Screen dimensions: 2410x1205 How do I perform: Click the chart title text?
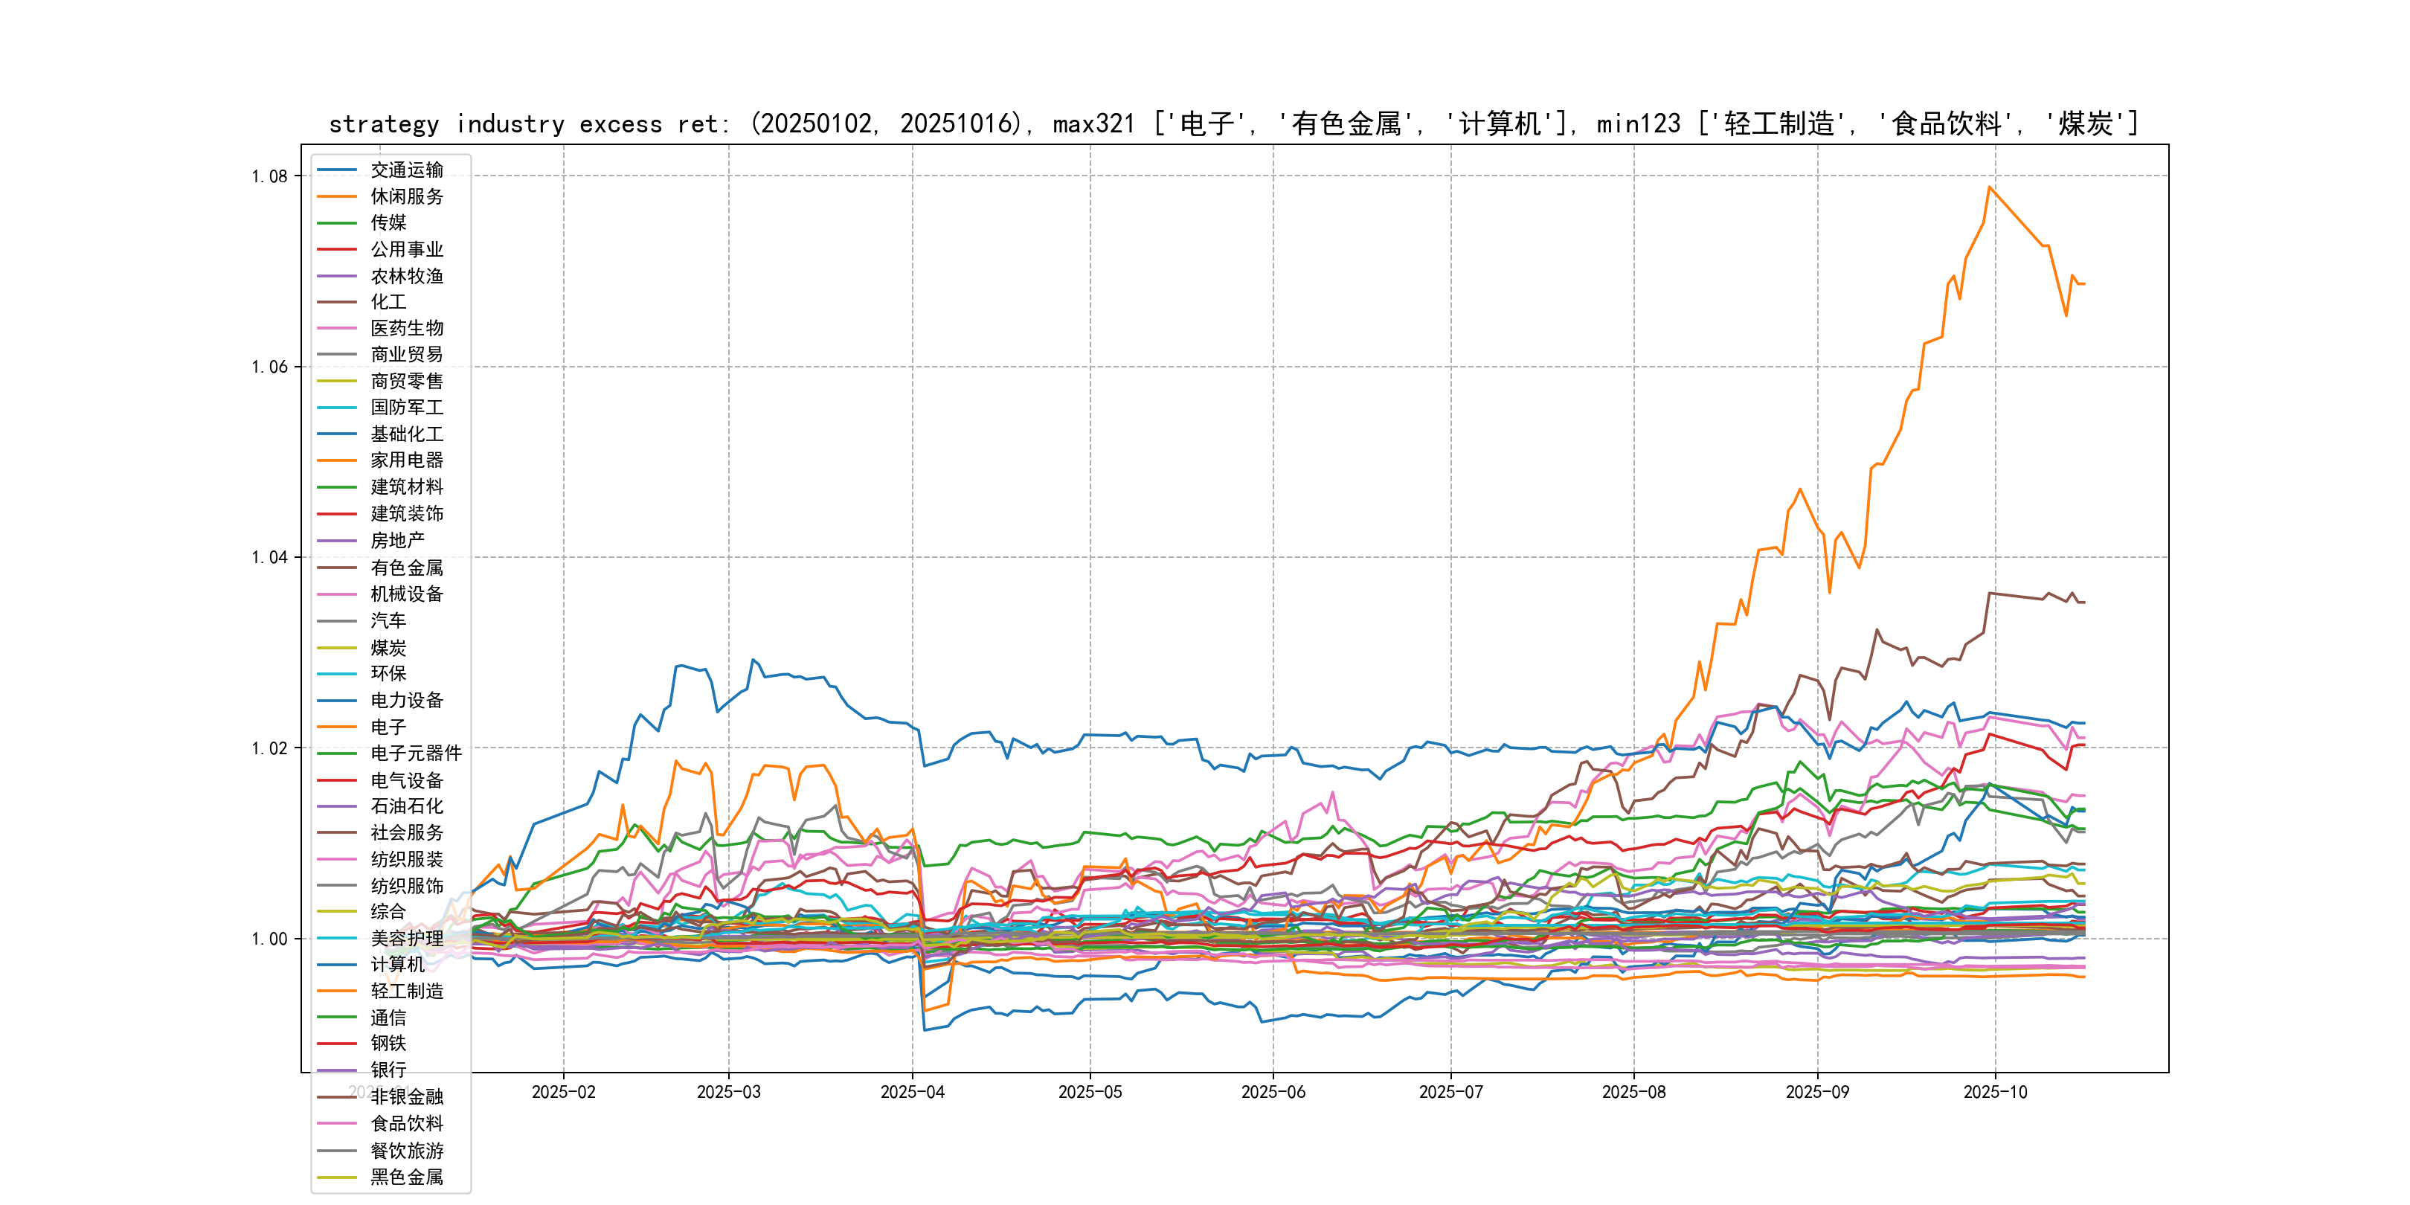click(x=1233, y=123)
